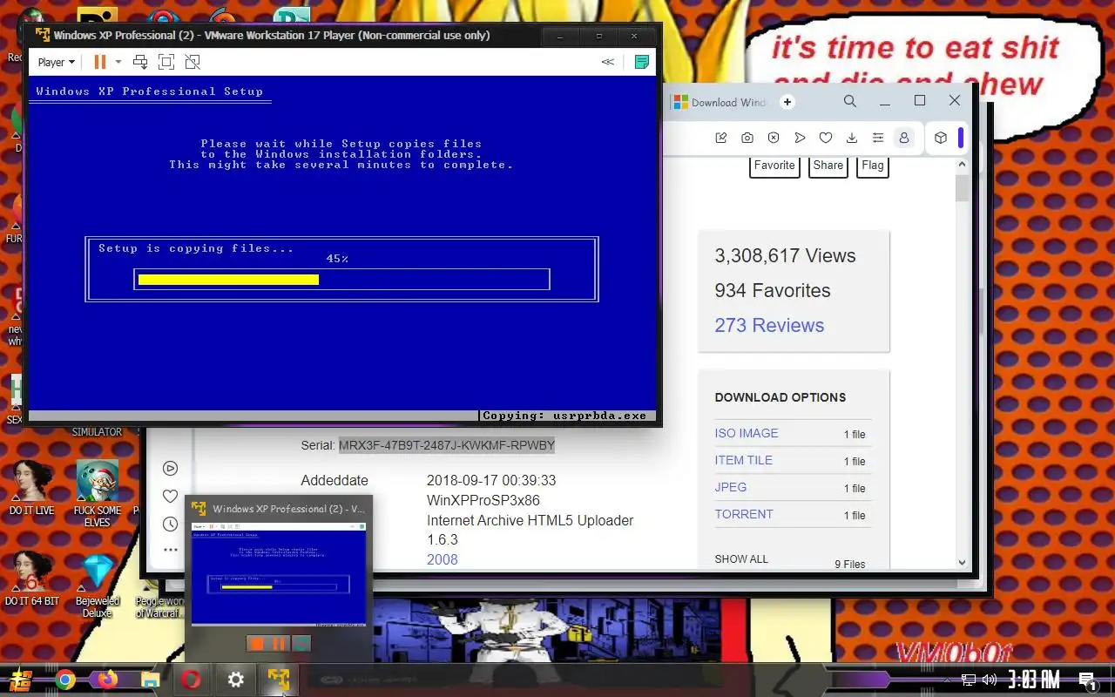Open File Explorer from the taskbar

150,680
